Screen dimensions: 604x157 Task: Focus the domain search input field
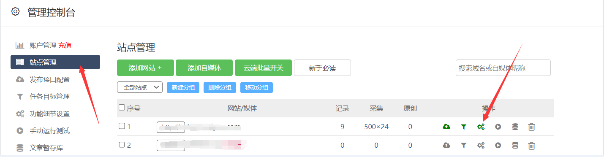point(503,68)
